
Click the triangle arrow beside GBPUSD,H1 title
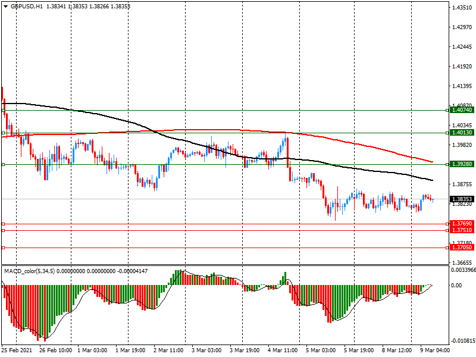coord(5,5)
